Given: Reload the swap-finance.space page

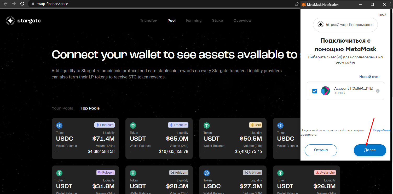Looking at the screenshot, I should click(22, 4).
